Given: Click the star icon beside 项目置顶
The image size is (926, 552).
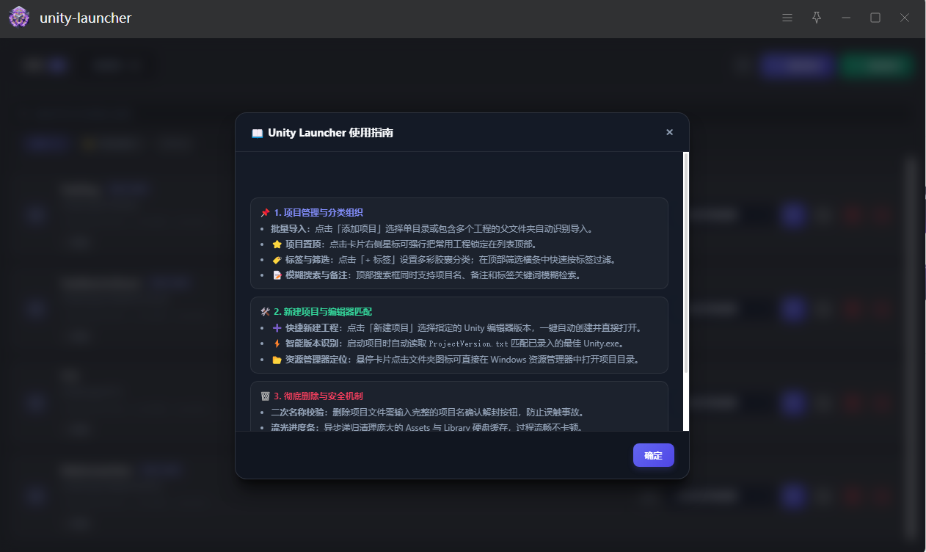Looking at the screenshot, I should tap(277, 244).
